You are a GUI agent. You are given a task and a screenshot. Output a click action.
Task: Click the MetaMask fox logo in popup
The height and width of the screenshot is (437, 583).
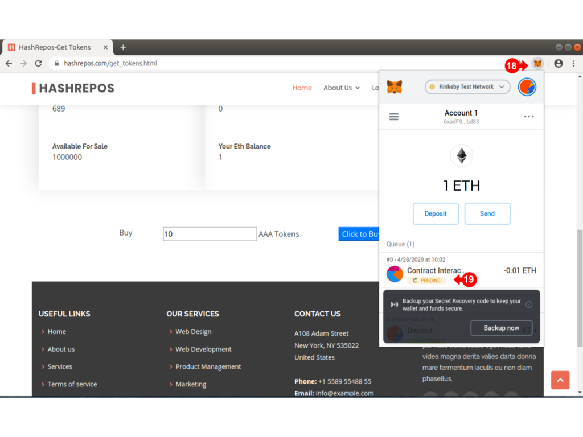(x=395, y=87)
